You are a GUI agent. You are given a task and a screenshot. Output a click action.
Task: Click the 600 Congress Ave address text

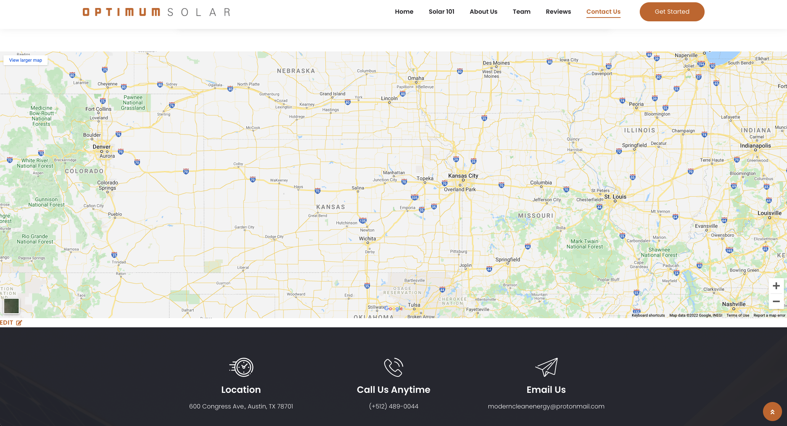click(241, 407)
